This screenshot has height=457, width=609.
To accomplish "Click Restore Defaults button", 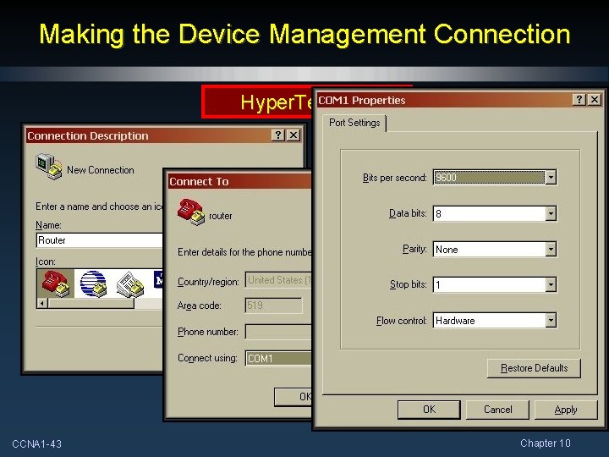I will (x=534, y=368).
